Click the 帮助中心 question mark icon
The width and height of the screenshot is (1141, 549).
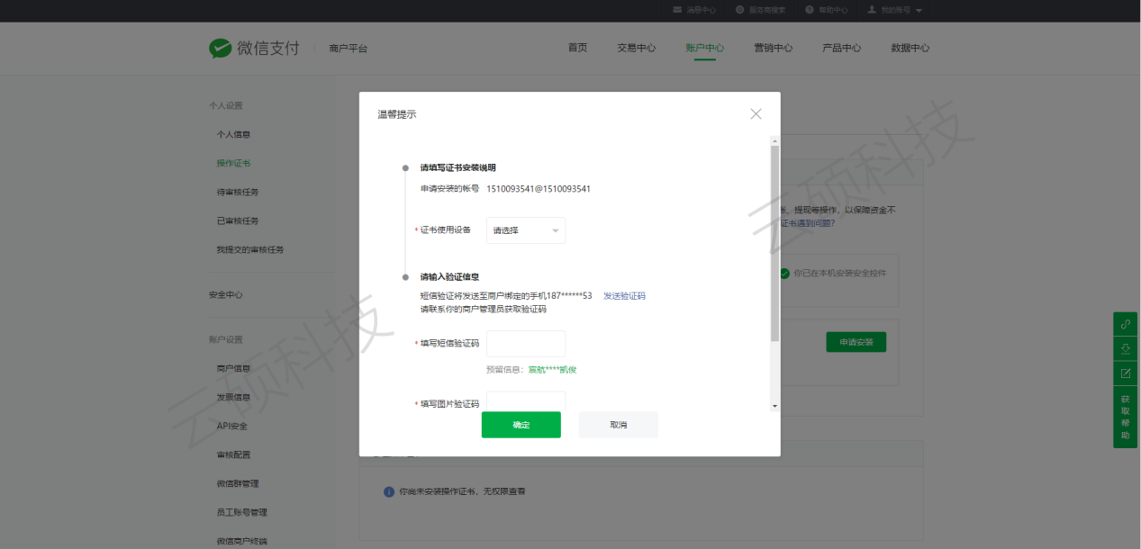(810, 10)
